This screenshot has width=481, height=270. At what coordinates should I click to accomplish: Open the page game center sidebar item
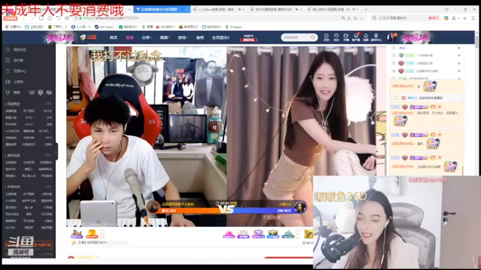coord(16,71)
